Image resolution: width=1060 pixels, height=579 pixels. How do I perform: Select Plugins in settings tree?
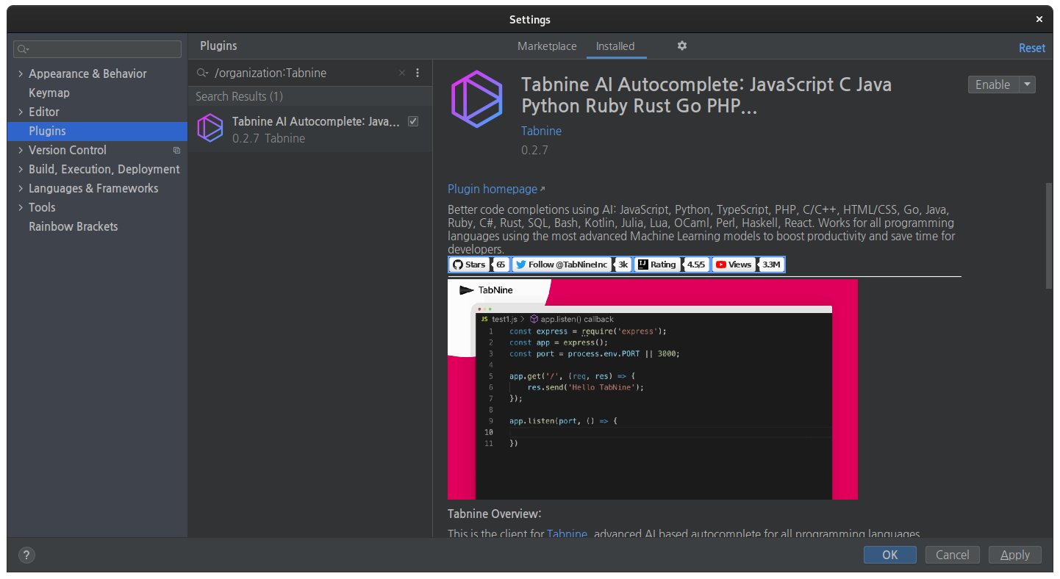pos(97,131)
